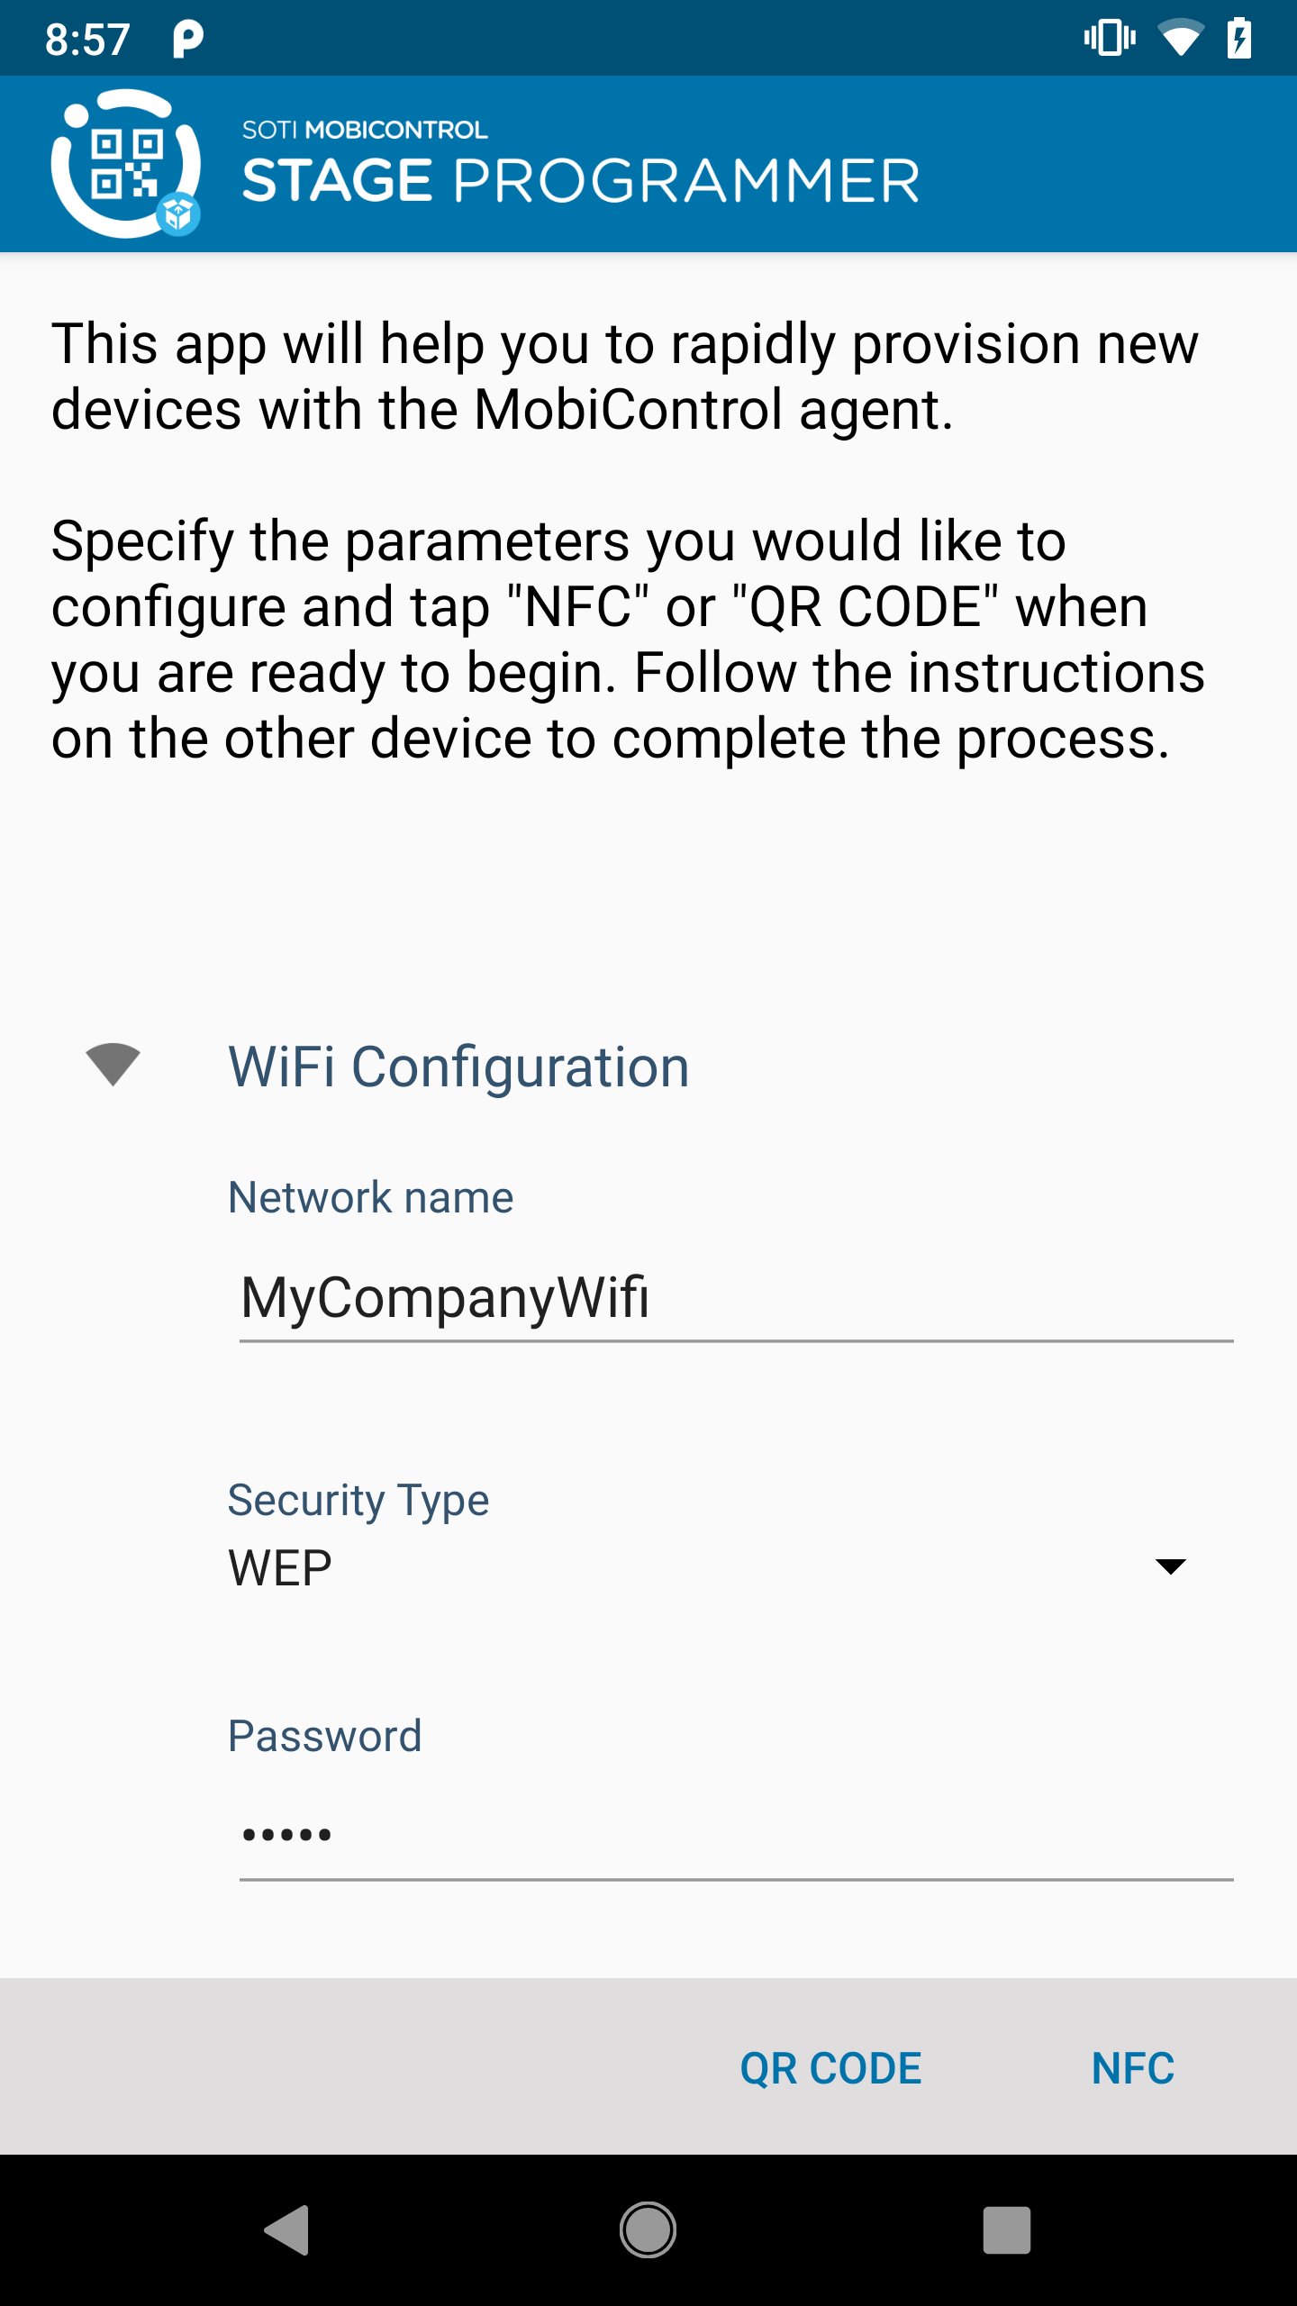Tap the vibrate mode status icon
Image resolution: width=1297 pixels, height=2306 pixels.
coord(1109,39)
